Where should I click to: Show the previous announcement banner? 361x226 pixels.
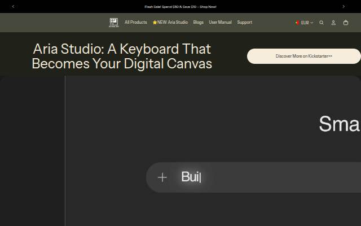point(13,6)
